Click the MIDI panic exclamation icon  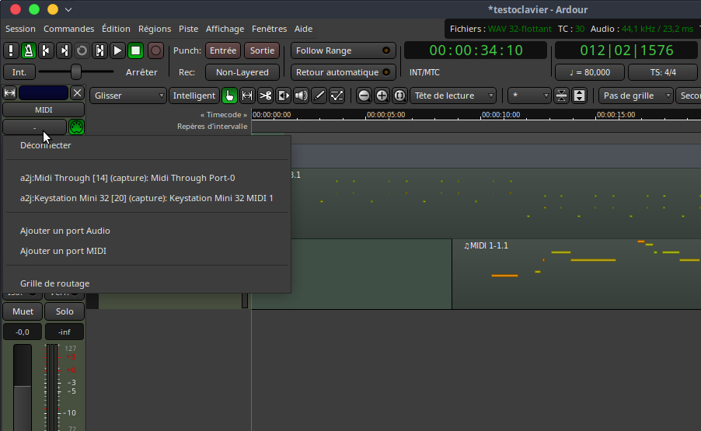click(x=11, y=50)
